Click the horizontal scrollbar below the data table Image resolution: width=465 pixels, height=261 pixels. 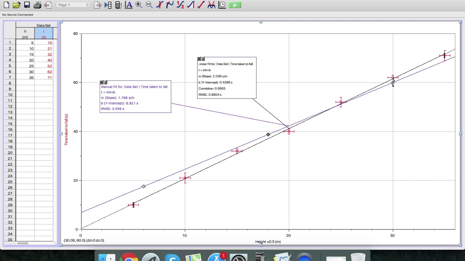23,243
